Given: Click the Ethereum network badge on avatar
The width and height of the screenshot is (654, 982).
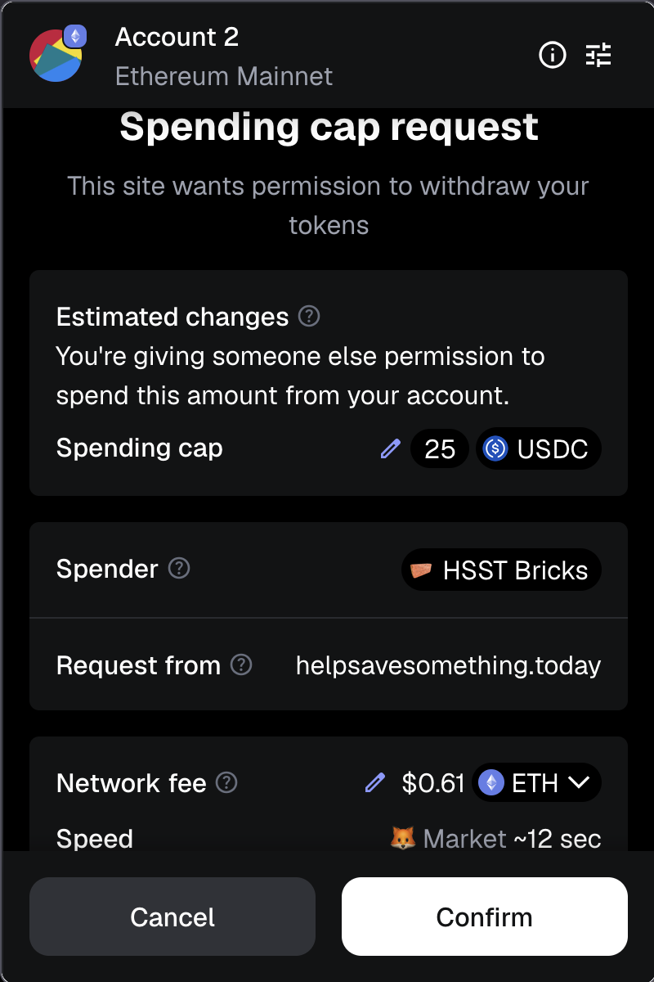Looking at the screenshot, I should point(75,36).
